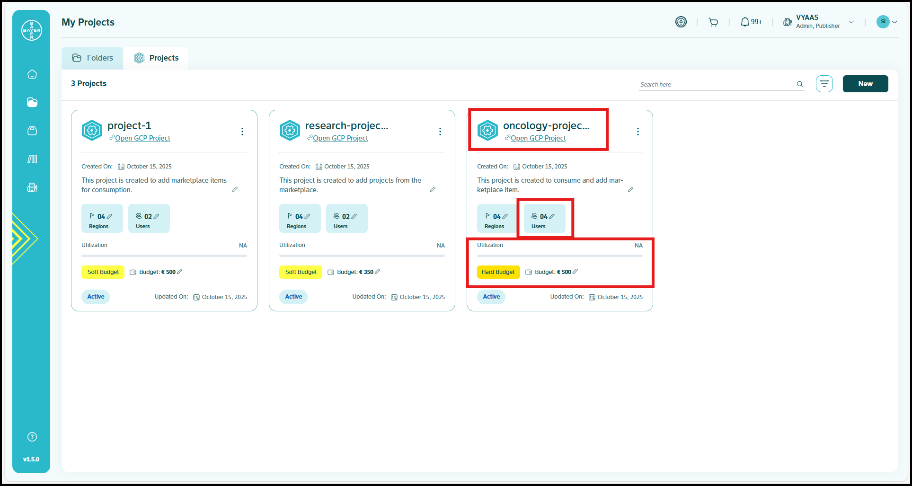Switch to the Folders tab
912x486 pixels.
(x=93, y=58)
